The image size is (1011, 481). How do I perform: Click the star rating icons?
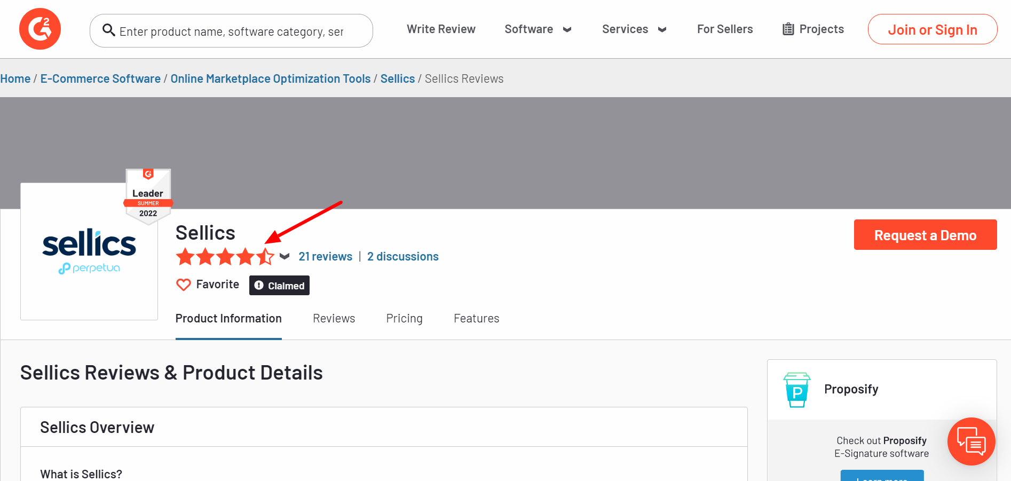[225, 257]
